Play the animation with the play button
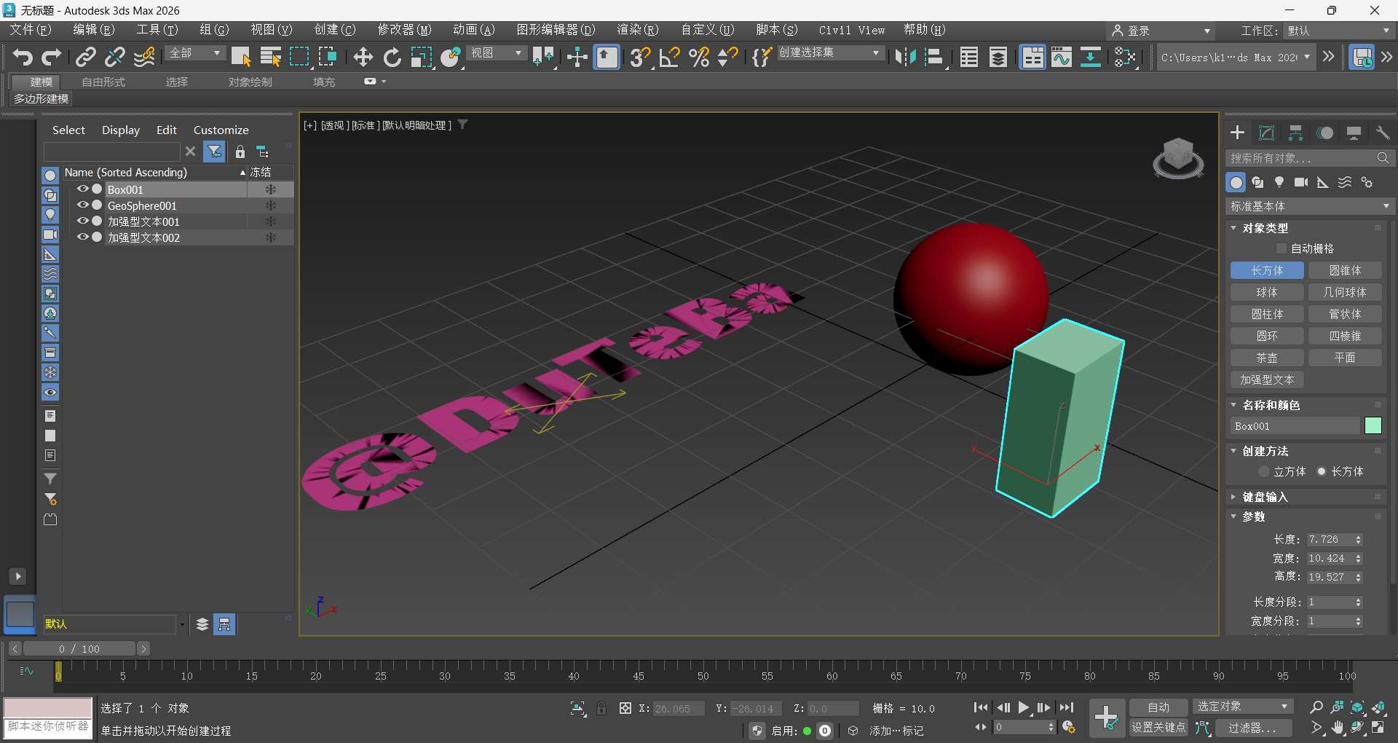Image resolution: width=1398 pixels, height=743 pixels. click(x=1024, y=707)
